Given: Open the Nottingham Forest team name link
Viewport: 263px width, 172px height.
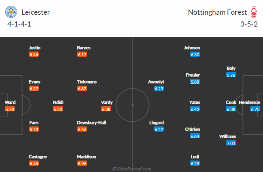Looking at the screenshot, I should tap(217, 12).
